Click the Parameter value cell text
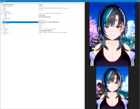 pyautogui.click(x=49, y=22)
